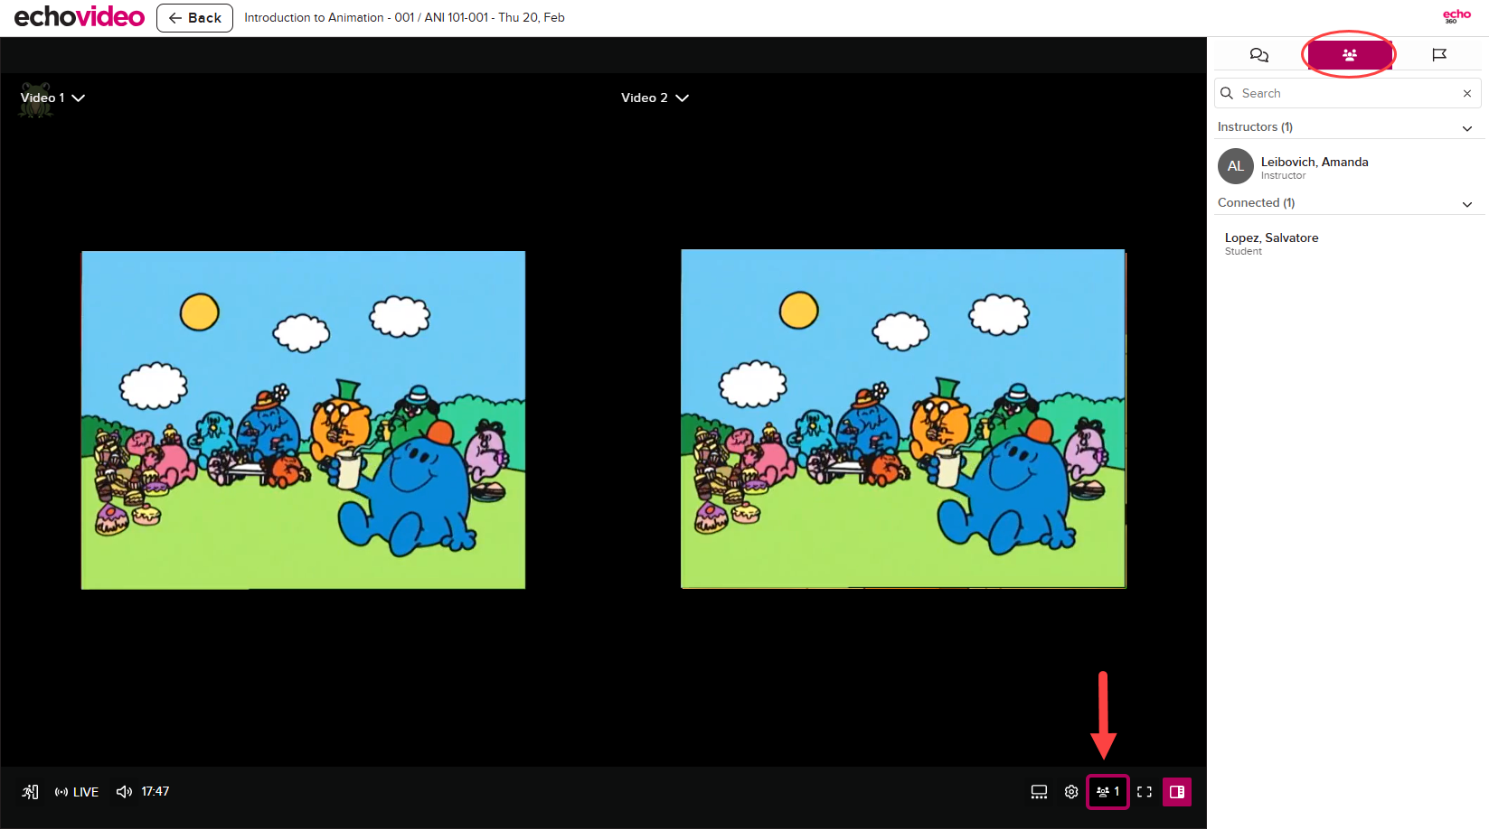Jump to LIVE broadcast position
The width and height of the screenshot is (1489, 829).
click(x=77, y=792)
